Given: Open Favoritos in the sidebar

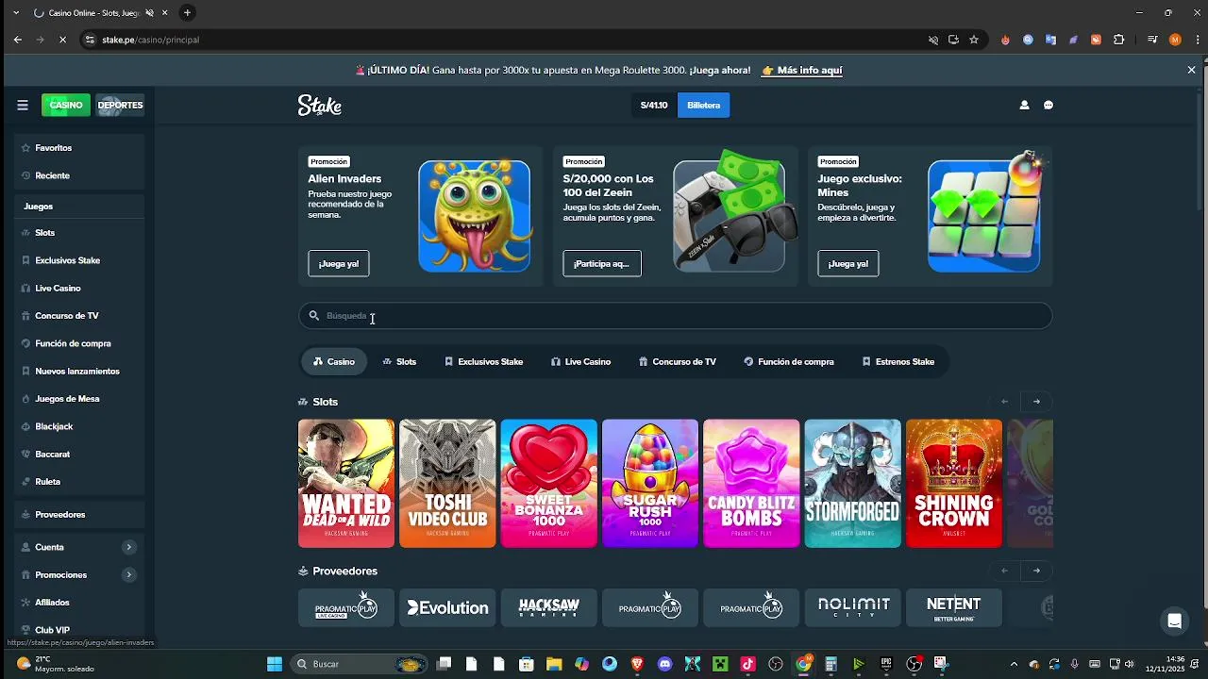Looking at the screenshot, I should click(x=80, y=148).
